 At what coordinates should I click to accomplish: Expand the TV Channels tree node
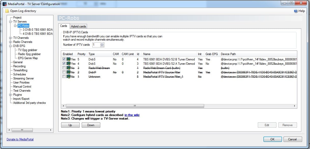point(10,38)
